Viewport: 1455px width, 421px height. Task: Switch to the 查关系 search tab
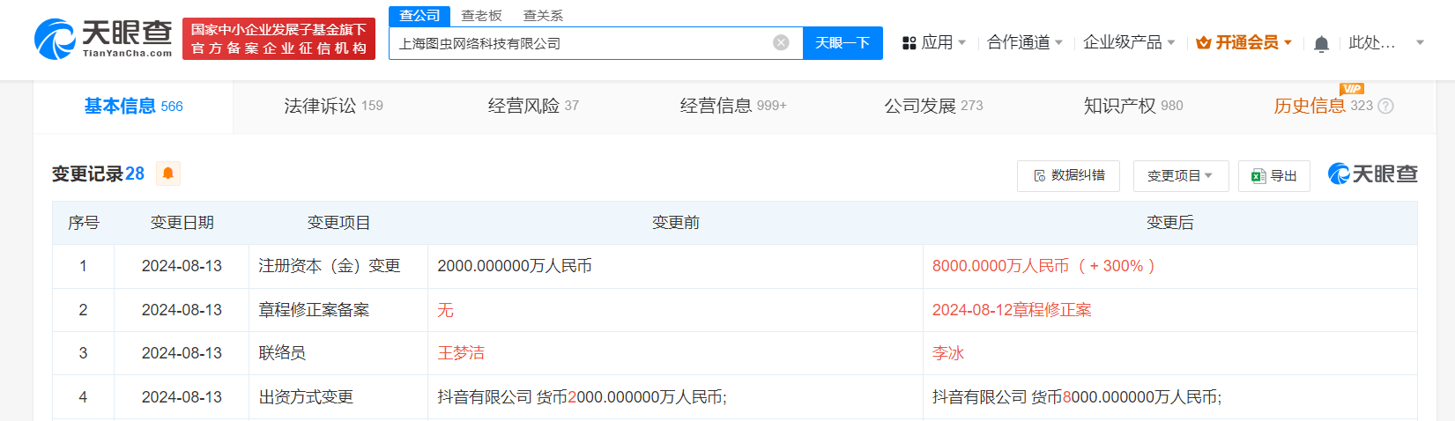[543, 16]
